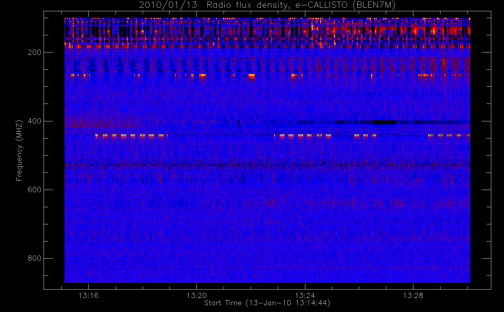Click the 'Start Time (13-Jan-10 13:14:44)' label
The width and height of the screenshot is (504, 312).
tap(267, 303)
